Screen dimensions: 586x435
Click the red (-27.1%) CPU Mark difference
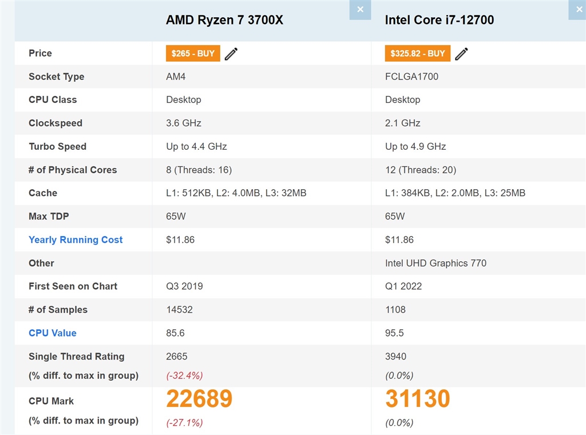tap(184, 423)
